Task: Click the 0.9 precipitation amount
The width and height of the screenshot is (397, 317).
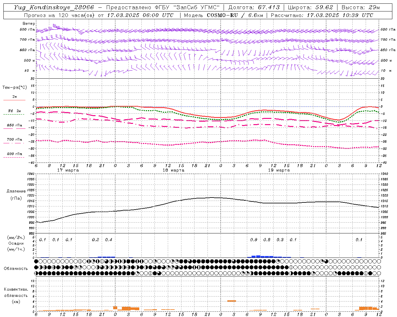Action: (254, 240)
